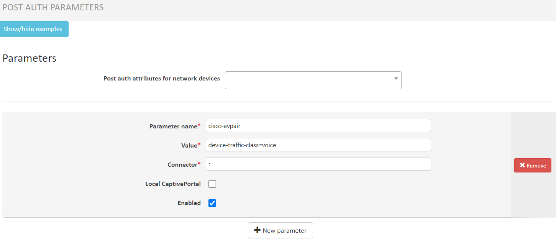The height and width of the screenshot is (243, 556).
Task: Click the POST AUTH PARAMETERS header
Action: 53,7
